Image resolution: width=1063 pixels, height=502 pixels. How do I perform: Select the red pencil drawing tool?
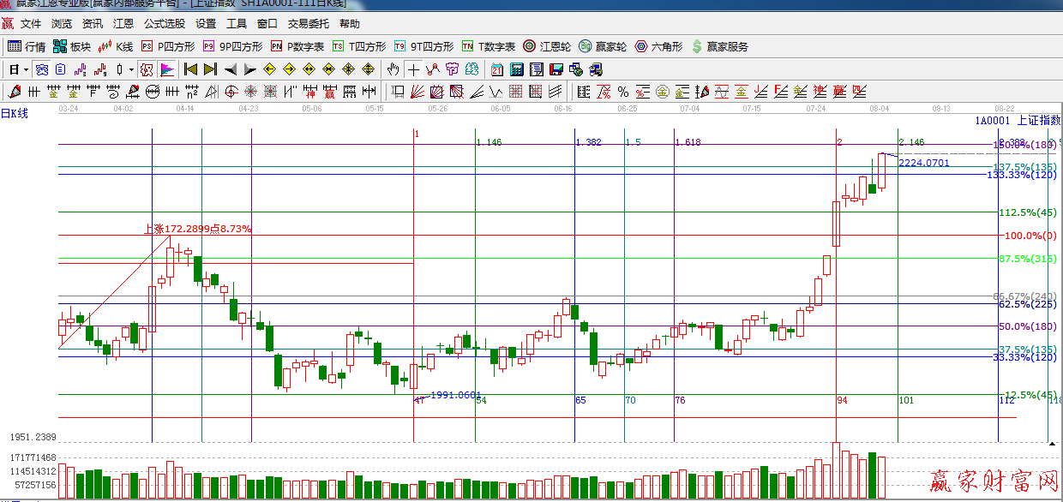pyautogui.click(x=15, y=92)
